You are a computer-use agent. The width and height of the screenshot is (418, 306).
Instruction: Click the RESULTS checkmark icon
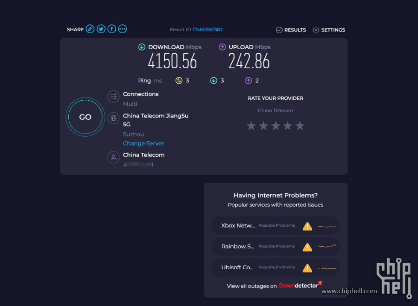[279, 30]
